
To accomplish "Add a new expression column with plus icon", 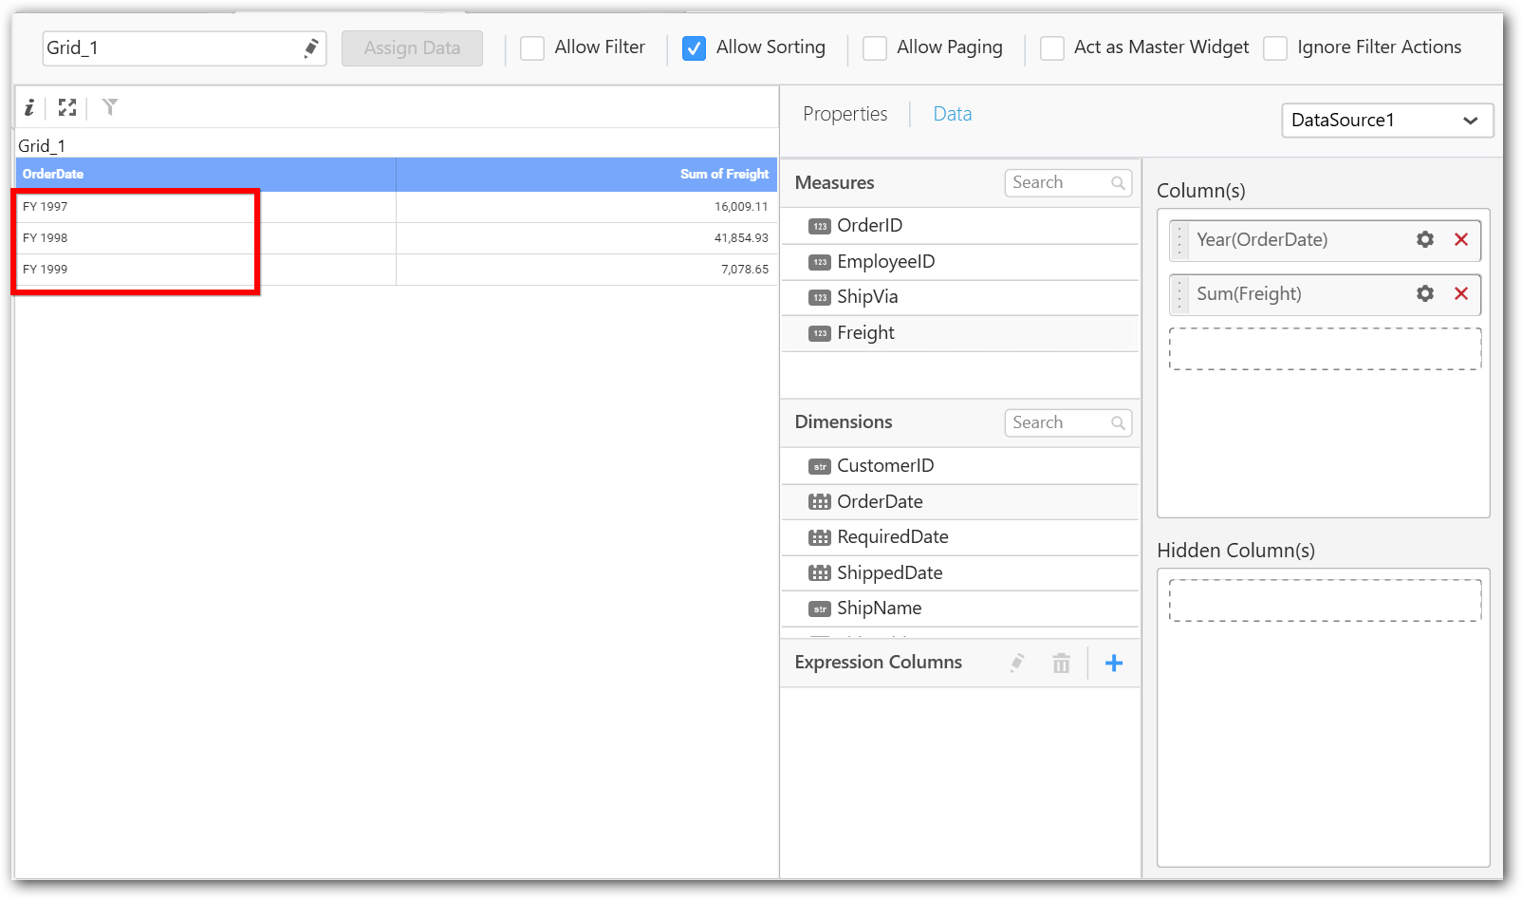I will pyautogui.click(x=1114, y=664).
